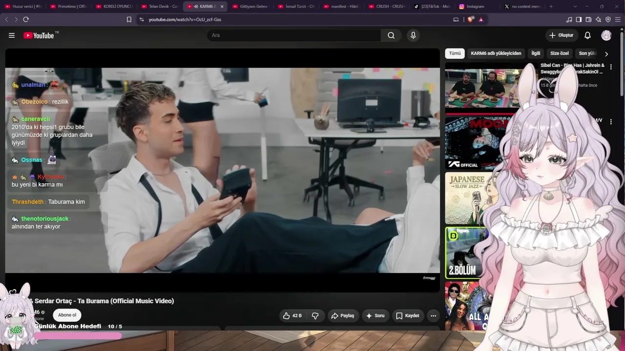Image resolution: width=625 pixels, height=351 pixels.
Task: Open YouTube notifications bell
Action: [587, 35]
